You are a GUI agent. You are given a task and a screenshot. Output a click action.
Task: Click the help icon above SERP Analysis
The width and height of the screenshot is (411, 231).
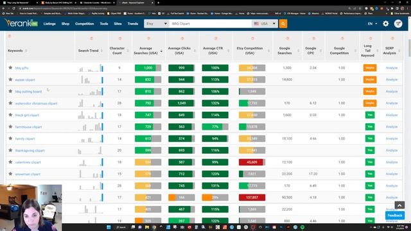click(x=392, y=38)
